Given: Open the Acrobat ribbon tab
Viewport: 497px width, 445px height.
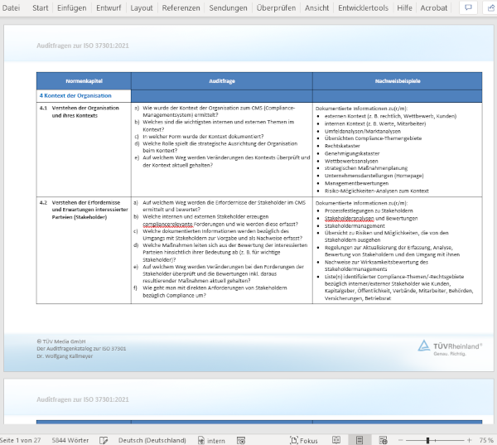Looking at the screenshot, I should pos(433,8).
